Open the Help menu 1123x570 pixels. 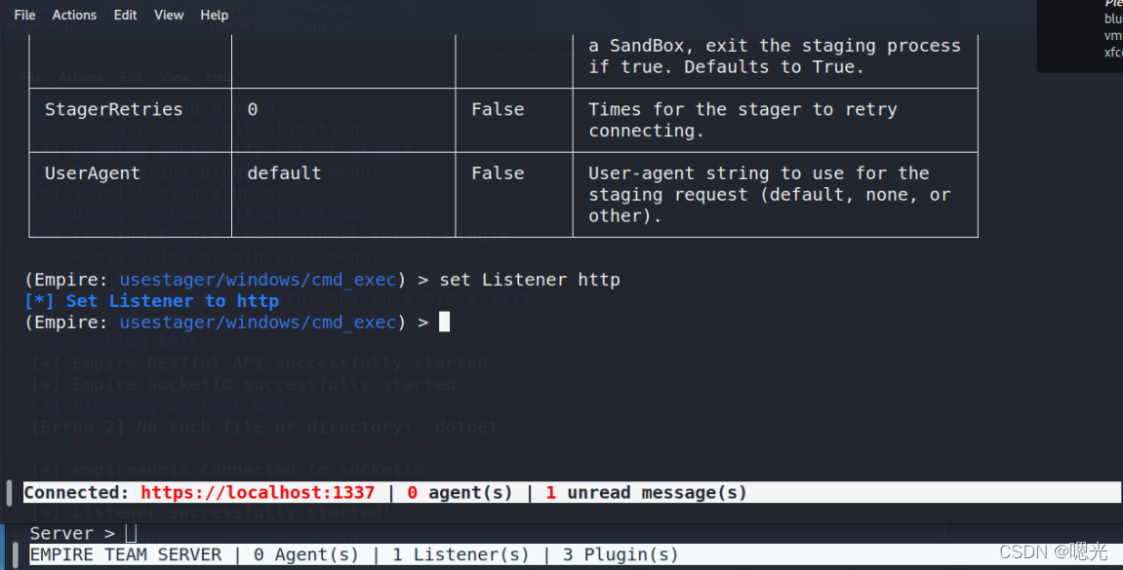pos(214,15)
